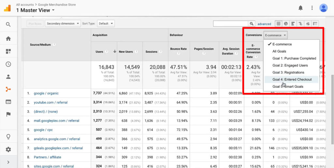
Task: Choose Goal 4: Entered Checkout
Action: click(291, 79)
